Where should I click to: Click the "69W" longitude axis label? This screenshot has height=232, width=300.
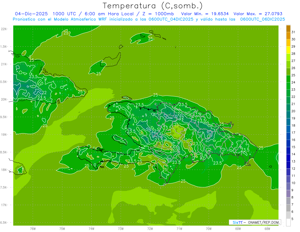tap(238, 228)
